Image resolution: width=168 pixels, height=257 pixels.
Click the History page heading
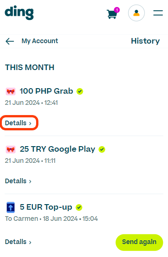click(145, 41)
